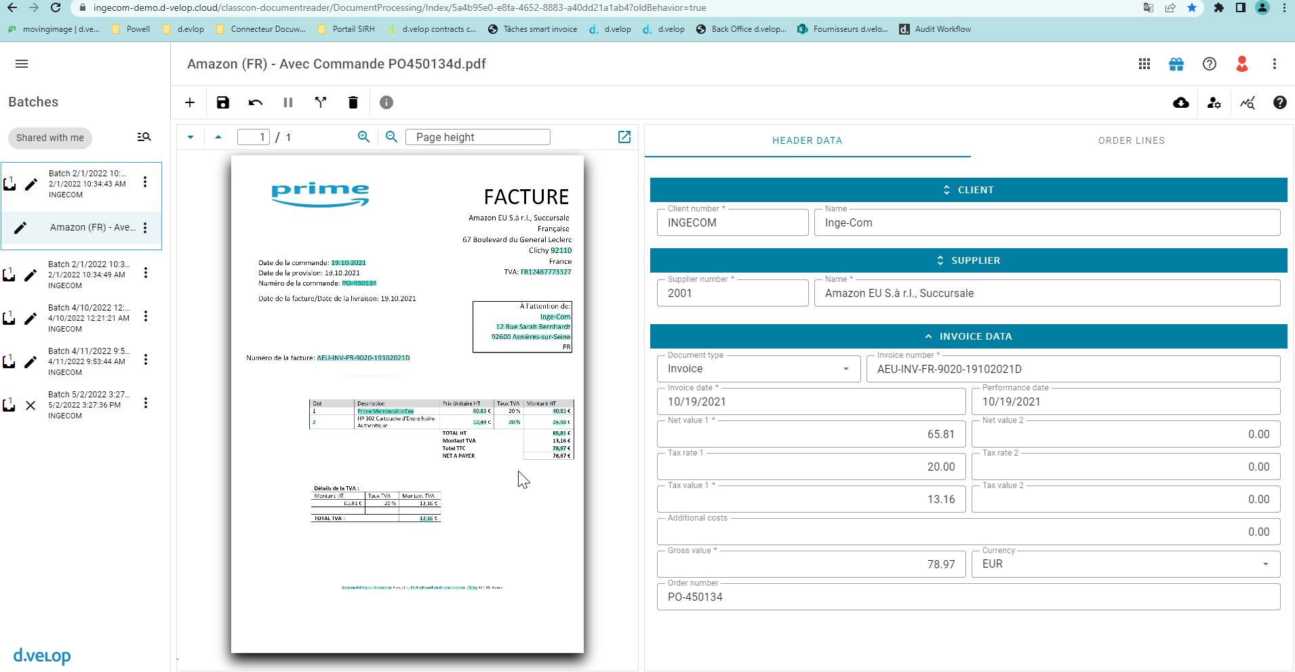Save the document with floppy disk icon
This screenshot has height=672, width=1295.
coord(223,102)
